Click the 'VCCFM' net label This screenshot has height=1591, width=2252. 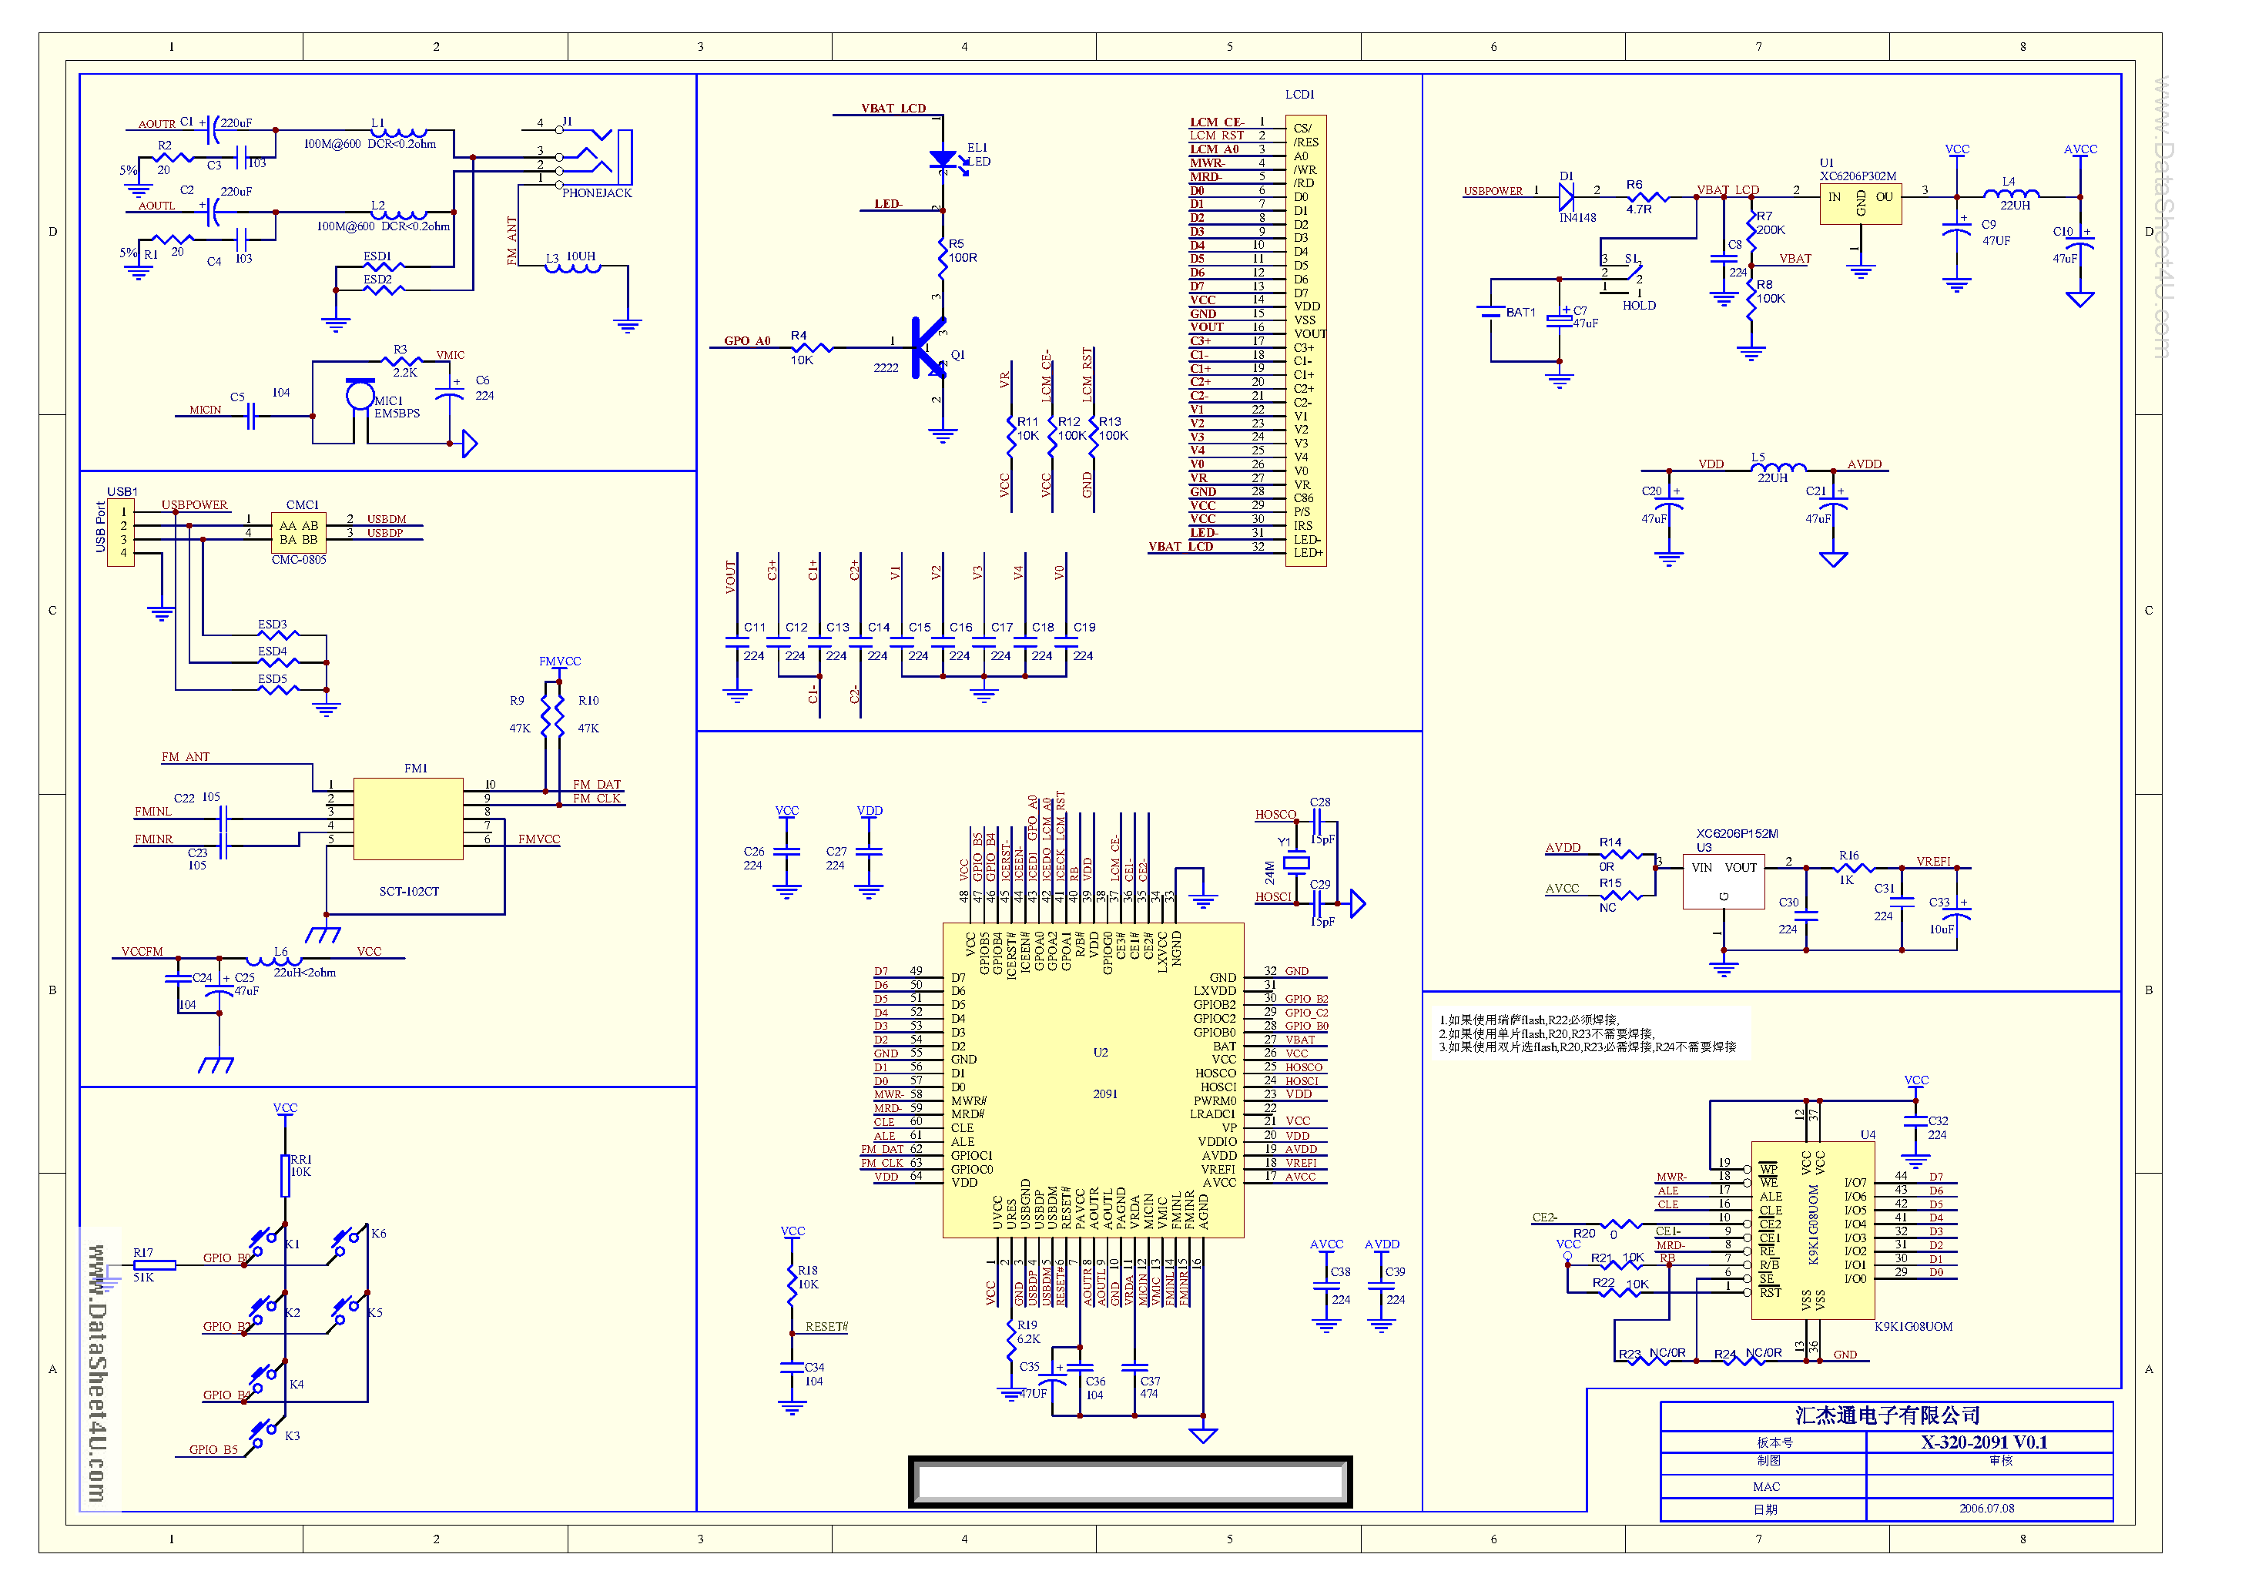click(142, 952)
